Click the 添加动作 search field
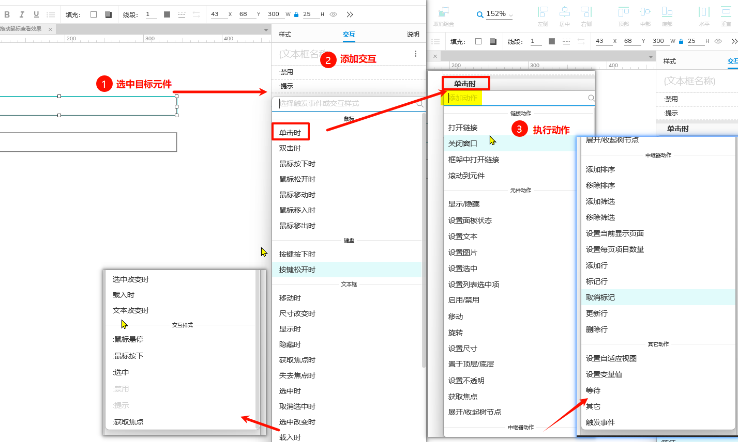738x442 pixels. click(519, 98)
